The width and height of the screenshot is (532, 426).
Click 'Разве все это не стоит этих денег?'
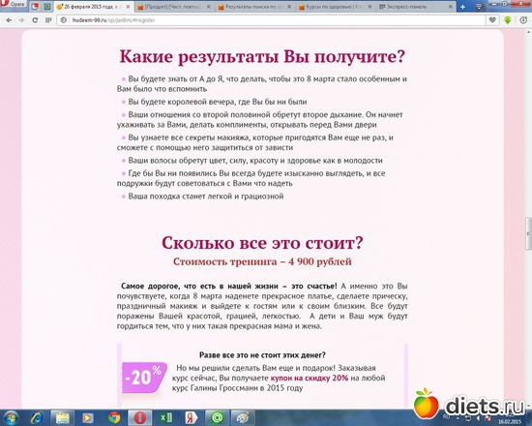tap(262, 355)
